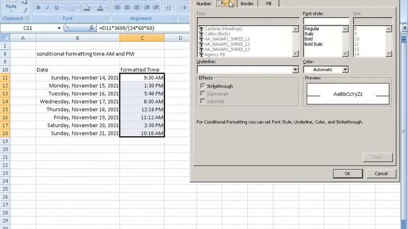Decrease indent using ribbon icon
The width and height of the screenshot is (408, 229).
[x=147, y=8]
